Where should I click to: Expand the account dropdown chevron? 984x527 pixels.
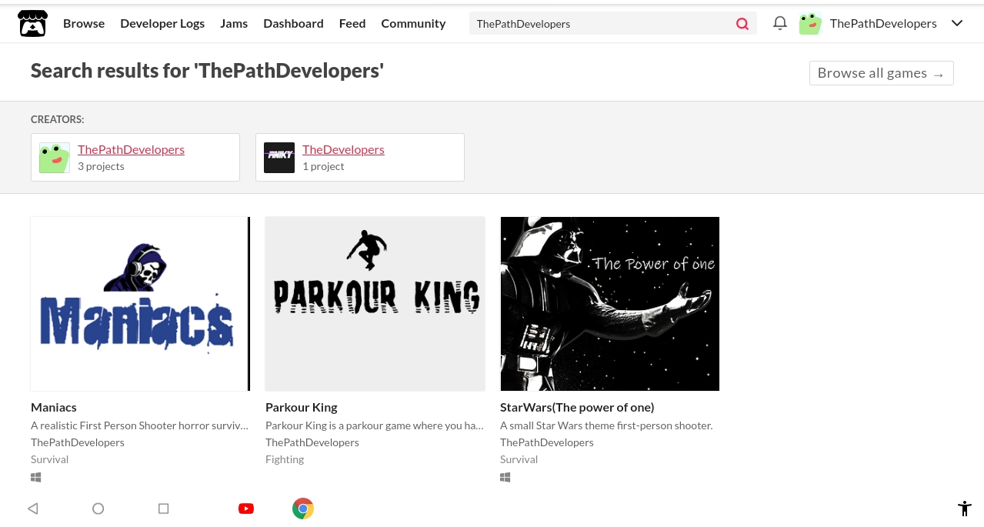(957, 23)
